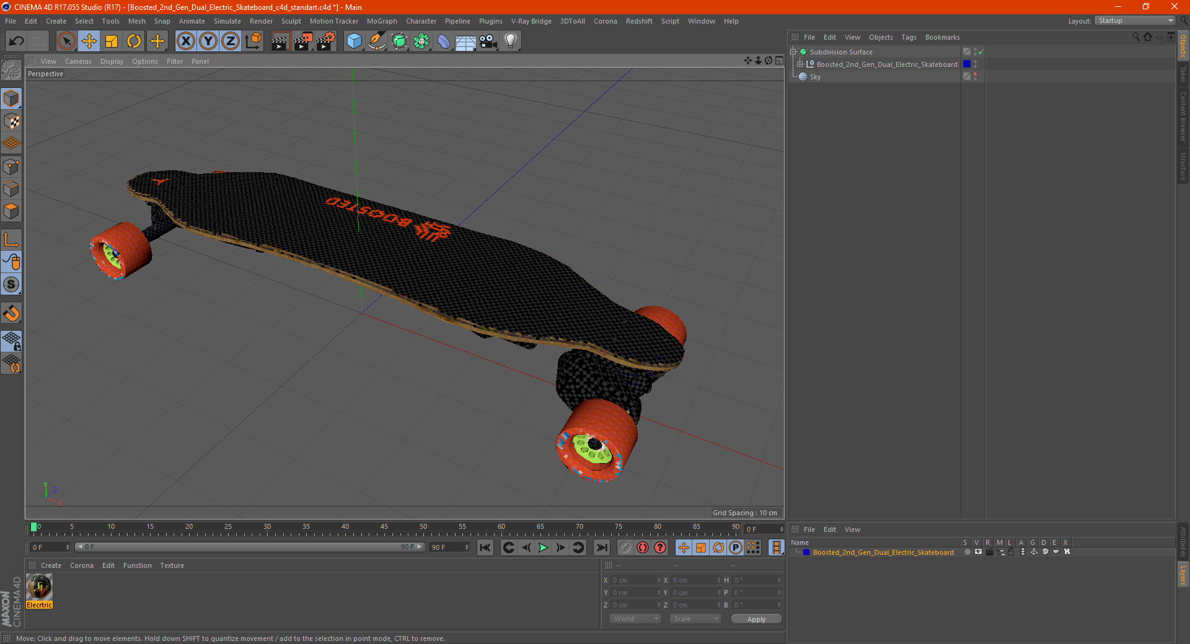The image size is (1190, 644).
Task: Toggle viewport maximize icon at top right
Action: tap(779, 61)
